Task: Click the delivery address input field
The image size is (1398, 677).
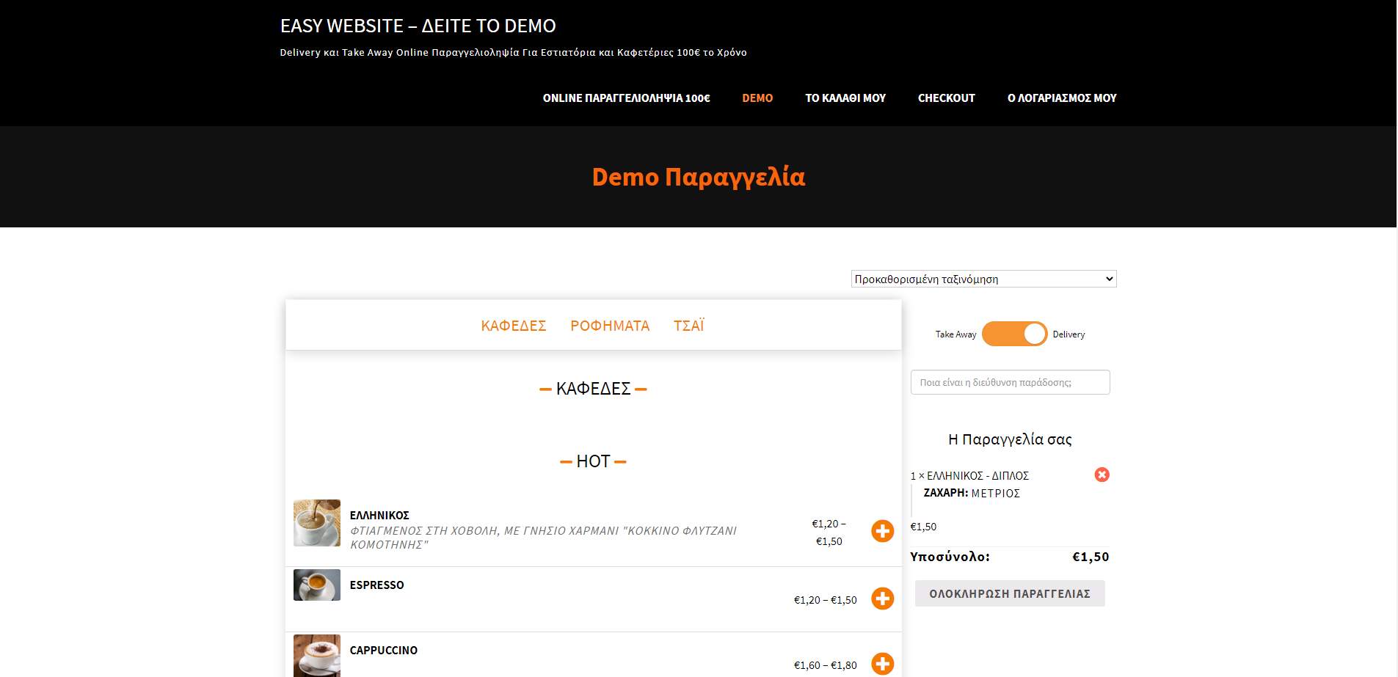Action: point(1010,382)
